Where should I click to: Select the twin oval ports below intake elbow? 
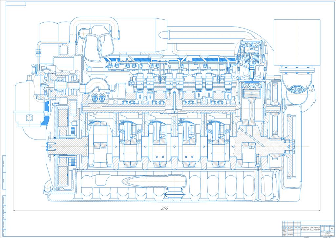click(x=98, y=98)
